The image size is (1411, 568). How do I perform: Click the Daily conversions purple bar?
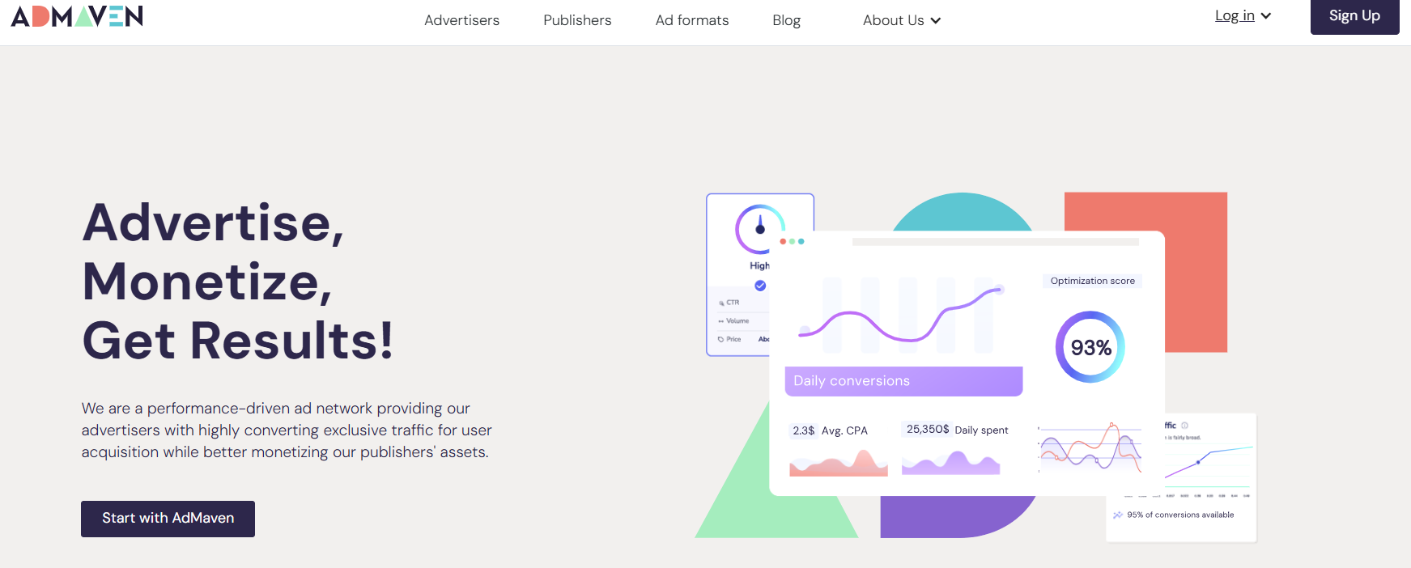pyautogui.click(x=903, y=381)
